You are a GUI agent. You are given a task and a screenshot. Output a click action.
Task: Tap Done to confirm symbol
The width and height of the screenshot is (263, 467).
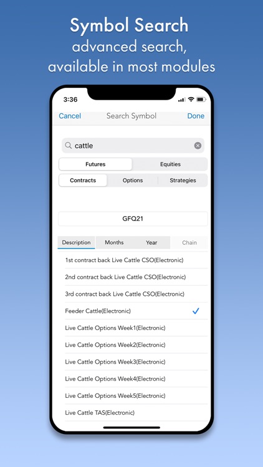[196, 116]
